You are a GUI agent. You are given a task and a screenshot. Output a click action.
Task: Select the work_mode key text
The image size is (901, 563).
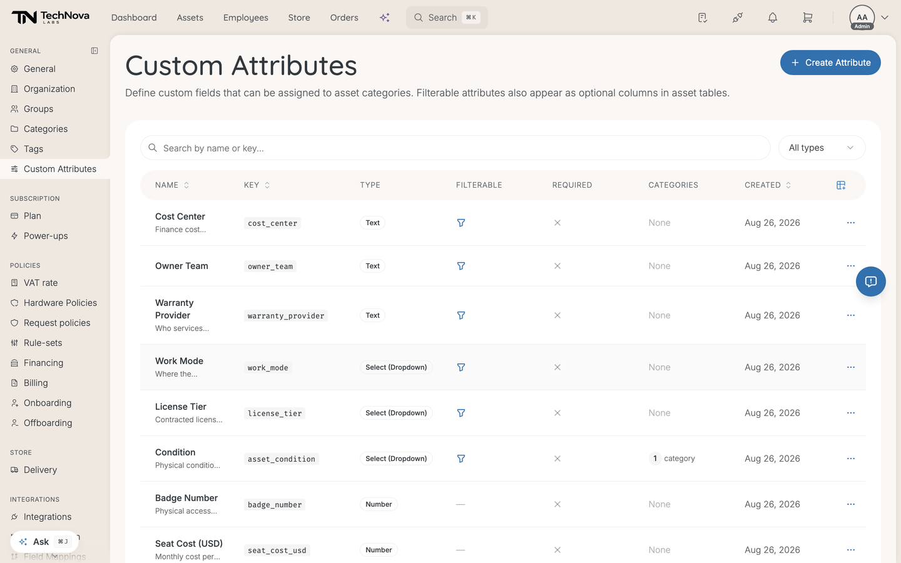point(268,368)
